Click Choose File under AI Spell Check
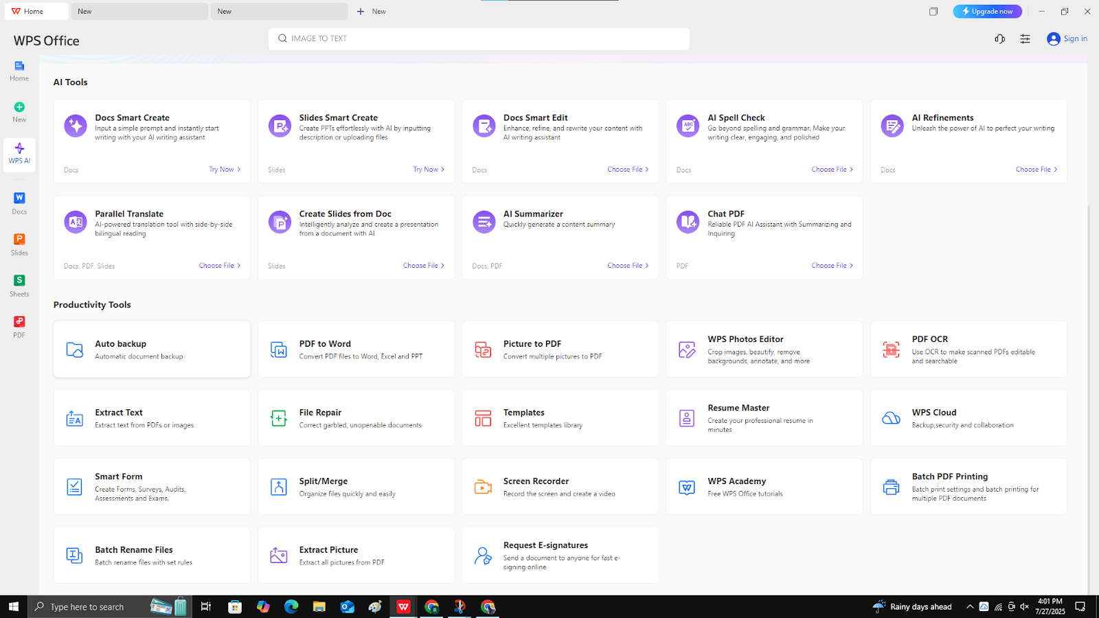The image size is (1099, 618). [832, 170]
